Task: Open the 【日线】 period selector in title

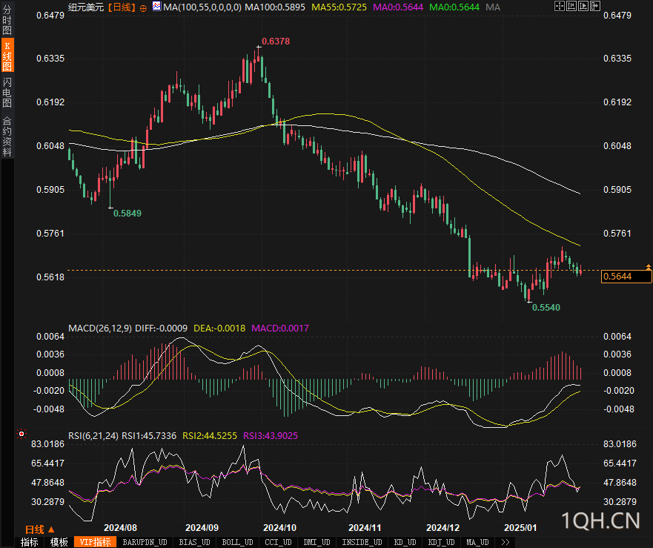Action: [122, 7]
